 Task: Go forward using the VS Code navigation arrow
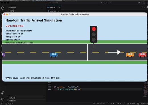point(50,3)
